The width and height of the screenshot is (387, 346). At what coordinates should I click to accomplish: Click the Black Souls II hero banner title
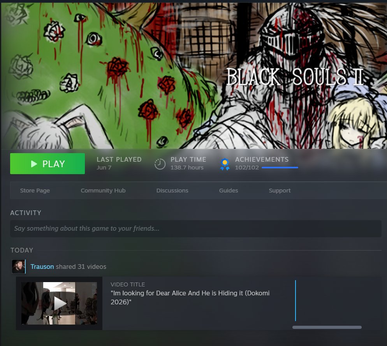295,76
